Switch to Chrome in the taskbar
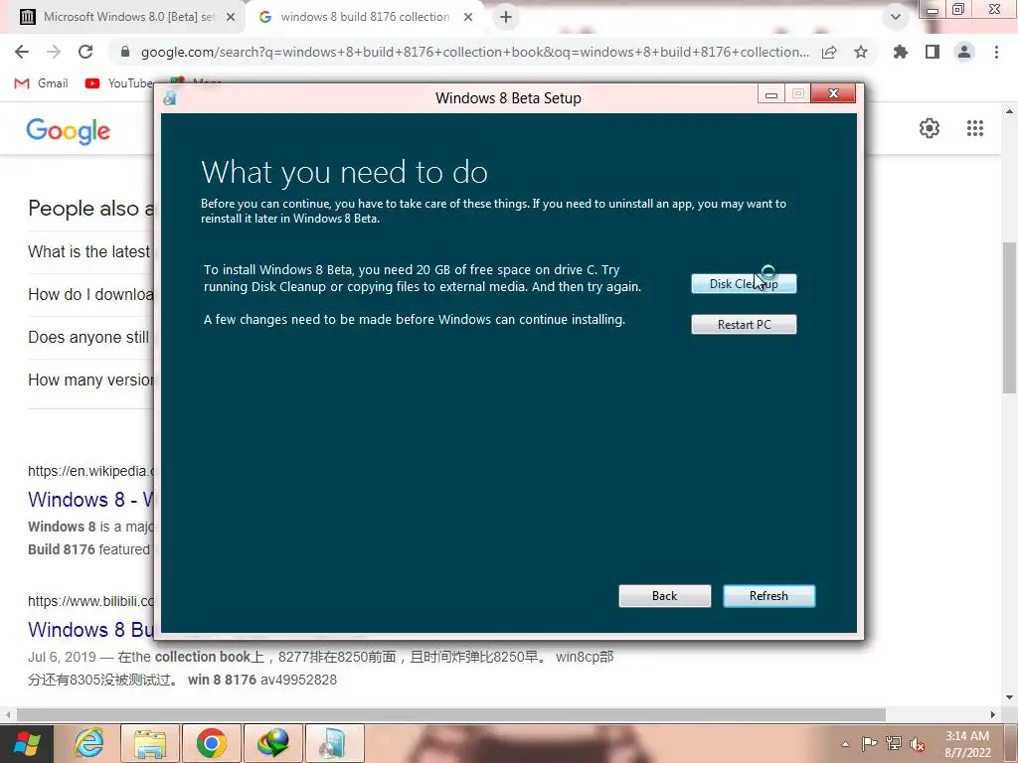 click(211, 743)
